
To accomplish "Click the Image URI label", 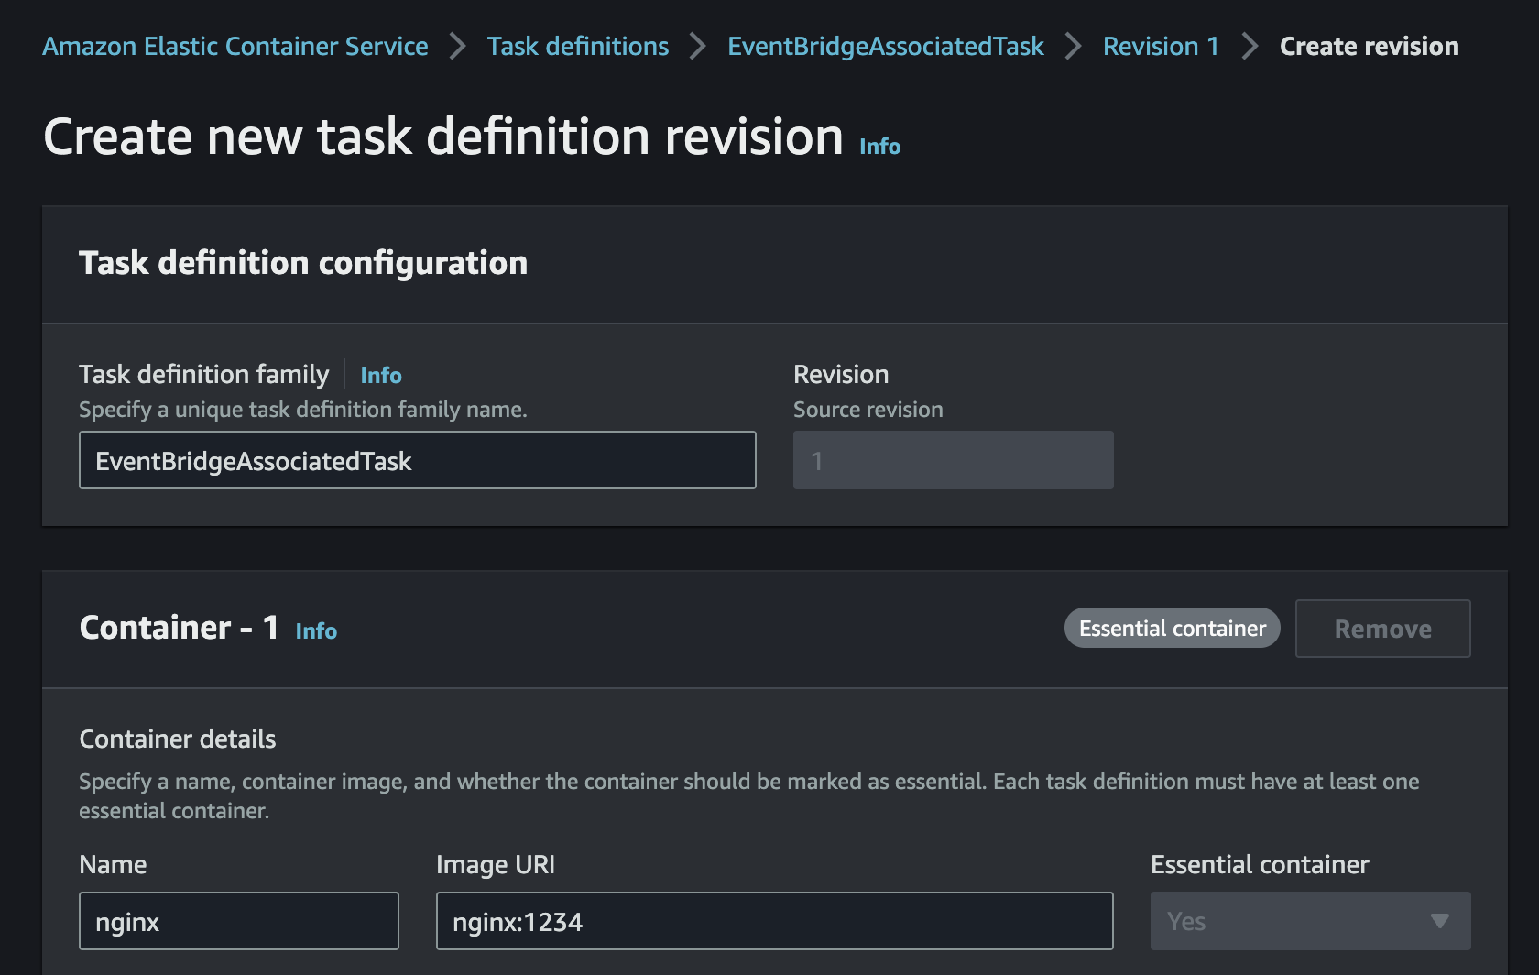I will [496, 864].
